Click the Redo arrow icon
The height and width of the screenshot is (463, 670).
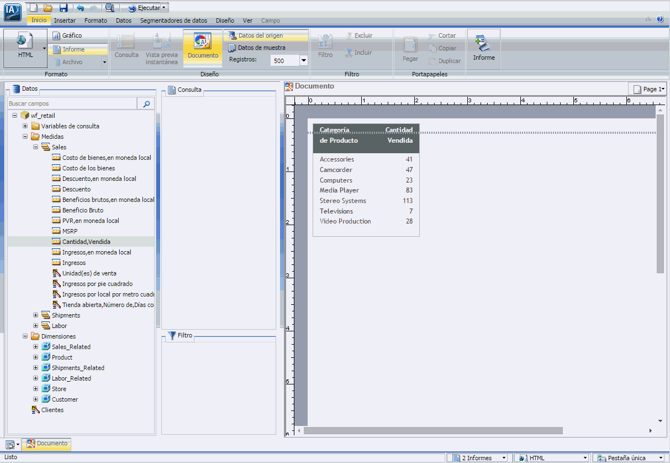click(x=93, y=8)
